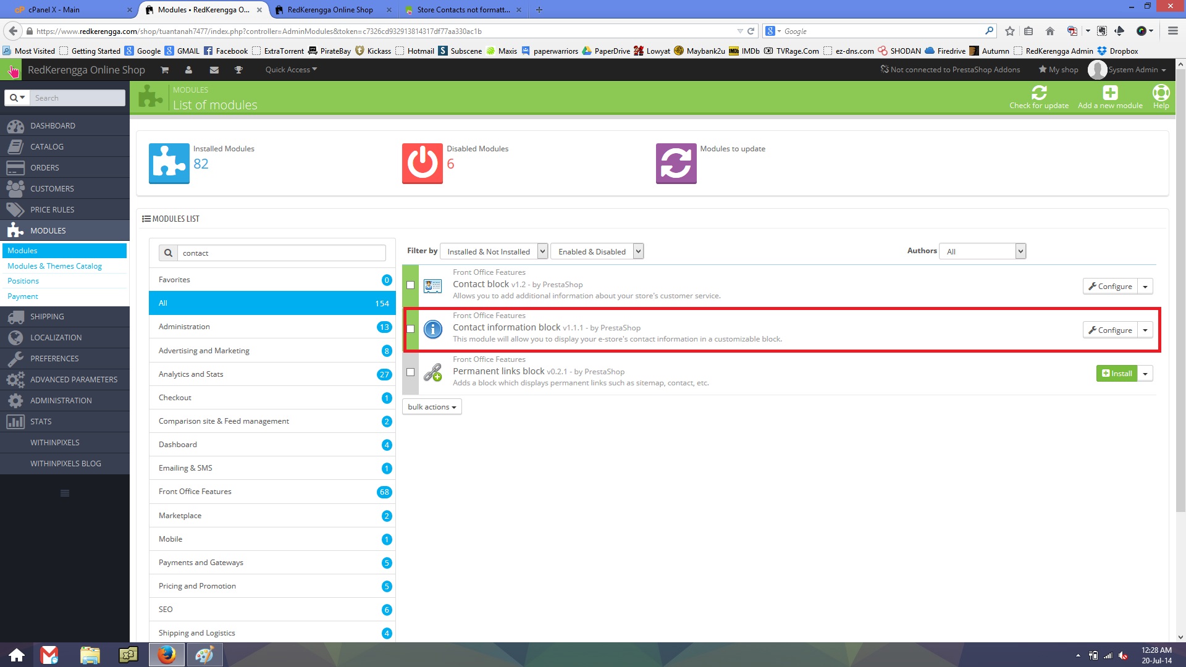This screenshot has height=667, width=1186.
Task: Expand the Enabled & Disabled filter dropdown
Action: [x=597, y=251]
